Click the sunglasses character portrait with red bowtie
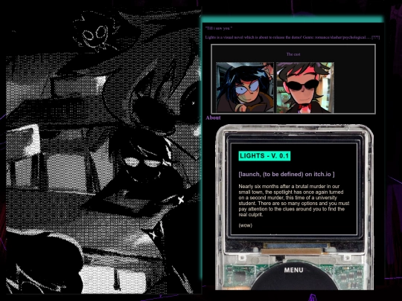The image size is (402, 301). [x=305, y=87]
